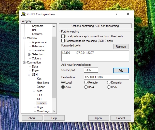This screenshot has width=155, height=130.
Task: Expand the Auth tree node
Action: (34, 91)
